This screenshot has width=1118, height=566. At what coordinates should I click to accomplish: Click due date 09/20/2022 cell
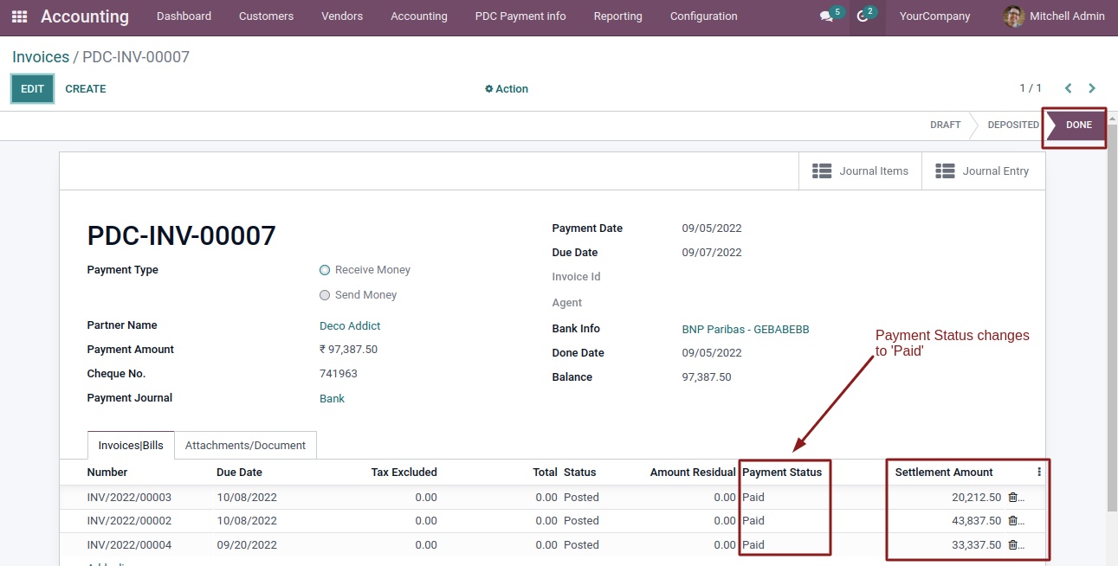pos(247,545)
